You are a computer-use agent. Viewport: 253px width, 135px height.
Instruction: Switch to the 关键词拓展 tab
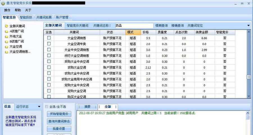coord(44,17)
